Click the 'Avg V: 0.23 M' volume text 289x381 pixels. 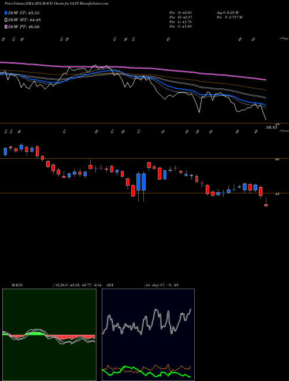[x=228, y=13]
